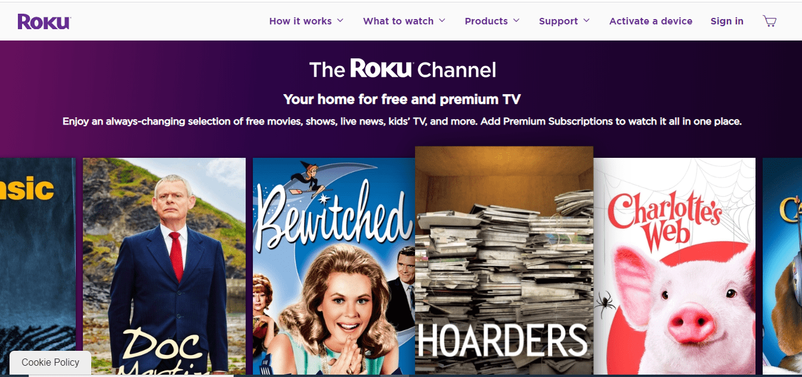Select the partially visible dog poster on the right edge
This screenshot has height=377, width=802.
pos(782,266)
